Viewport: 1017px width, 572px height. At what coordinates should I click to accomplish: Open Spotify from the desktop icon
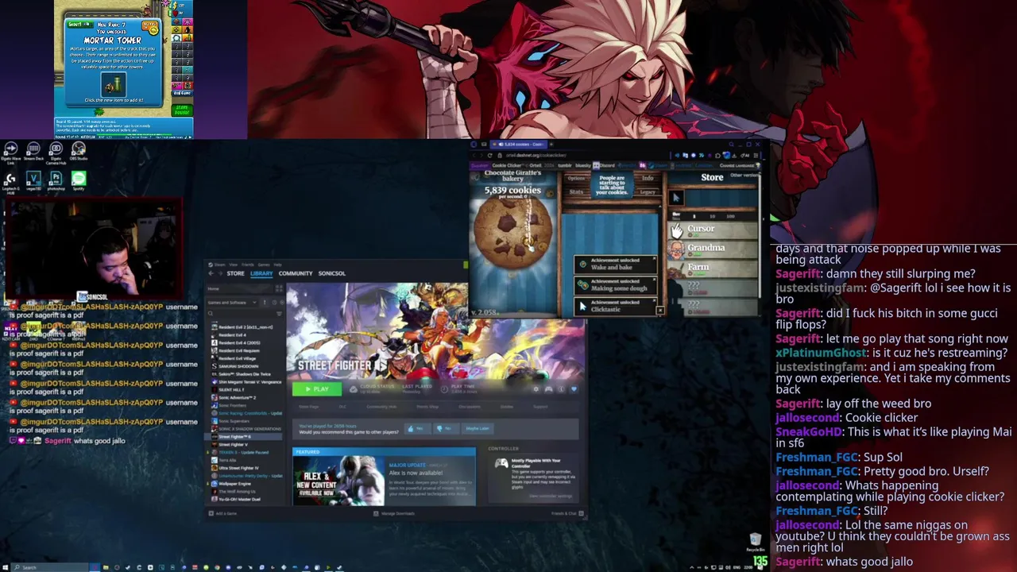(x=78, y=181)
